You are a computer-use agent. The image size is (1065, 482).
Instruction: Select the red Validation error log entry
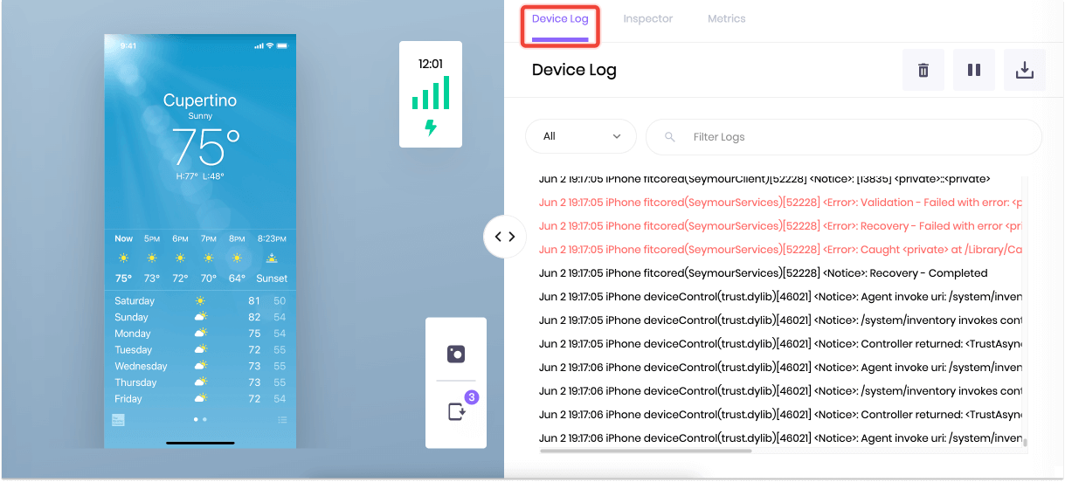tap(779, 203)
